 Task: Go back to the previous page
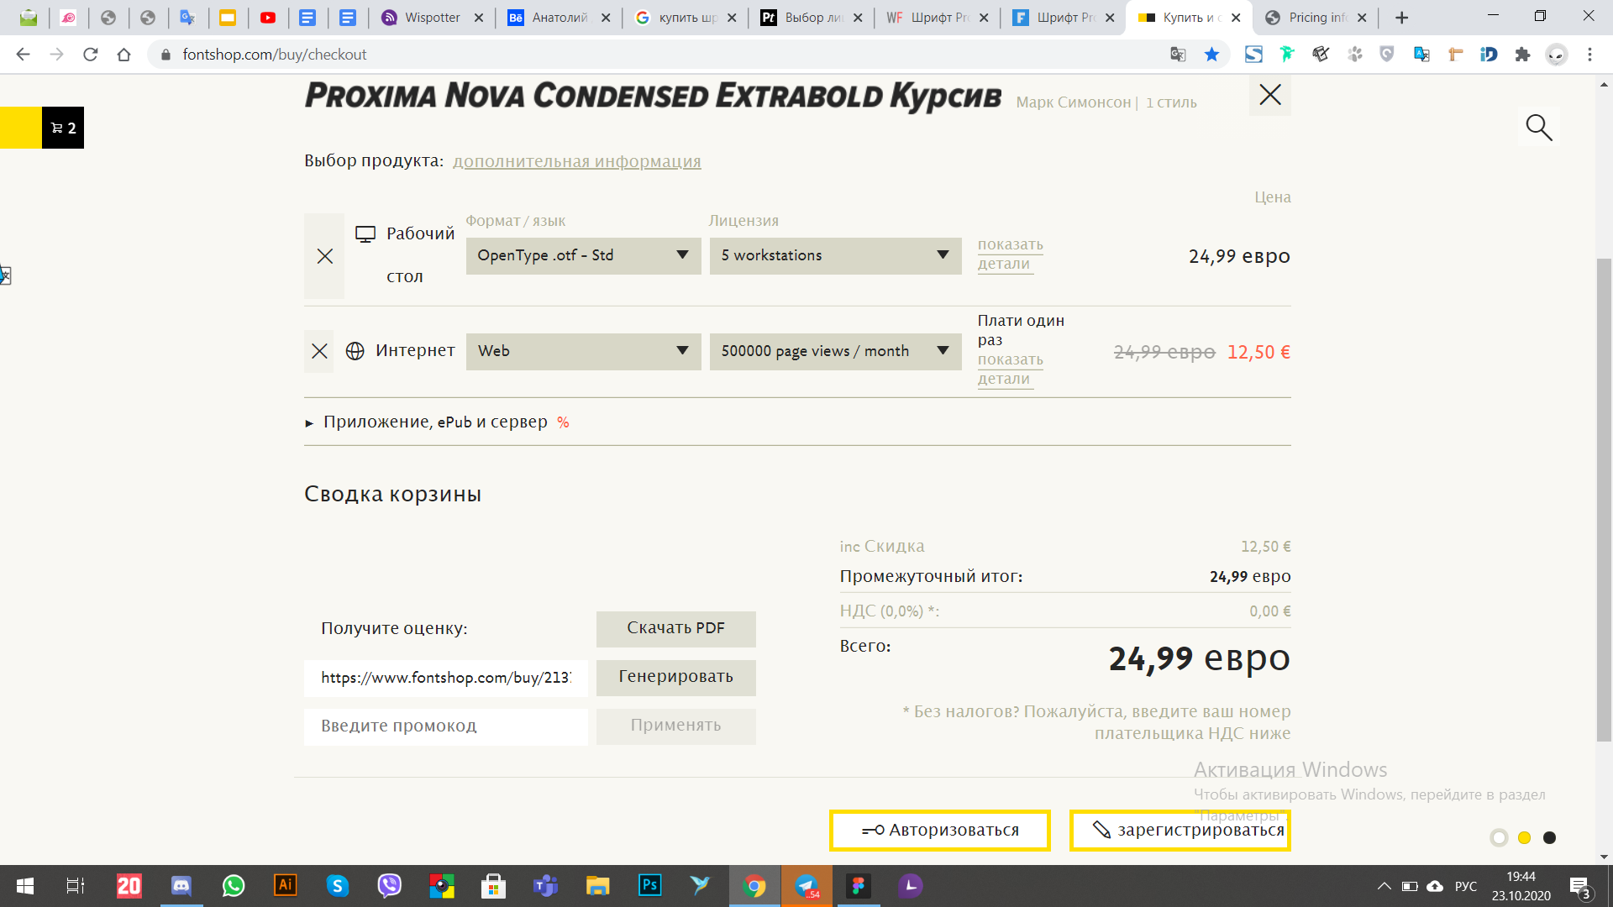tap(23, 55)
